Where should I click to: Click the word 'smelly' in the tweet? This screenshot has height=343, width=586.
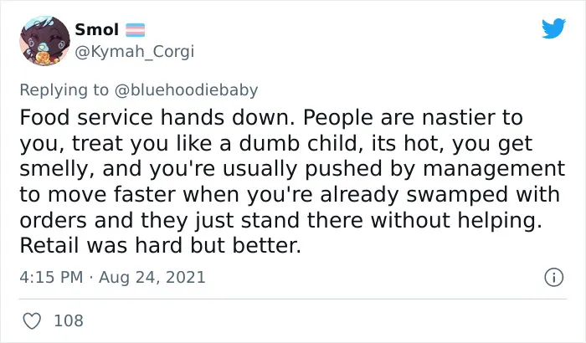tap(56, 170)
